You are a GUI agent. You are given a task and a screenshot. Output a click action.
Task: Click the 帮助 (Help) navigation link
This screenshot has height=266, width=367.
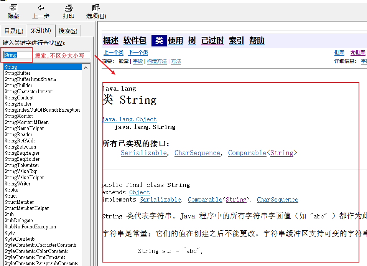[257, 41]
